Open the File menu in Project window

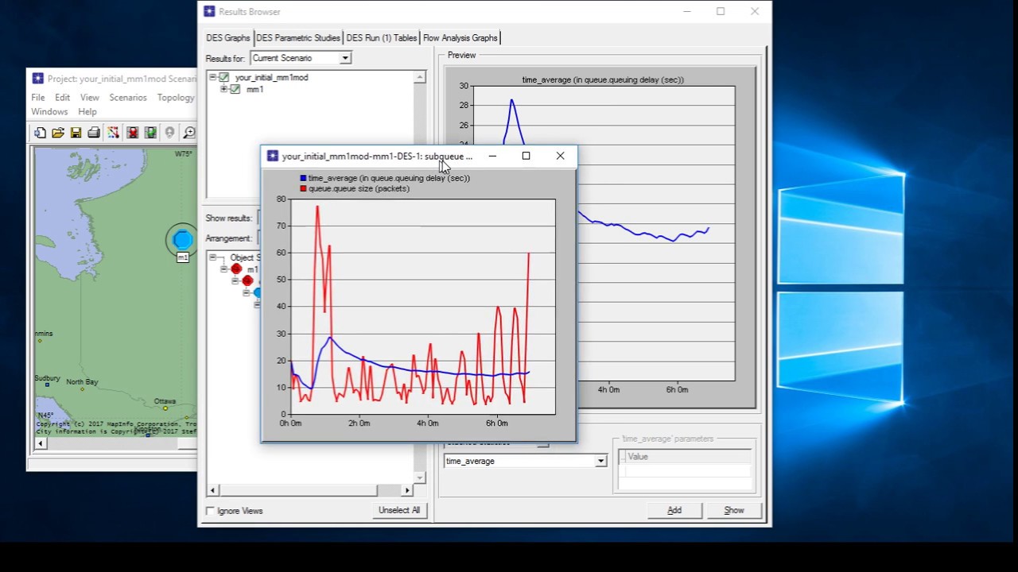point(38,97)
